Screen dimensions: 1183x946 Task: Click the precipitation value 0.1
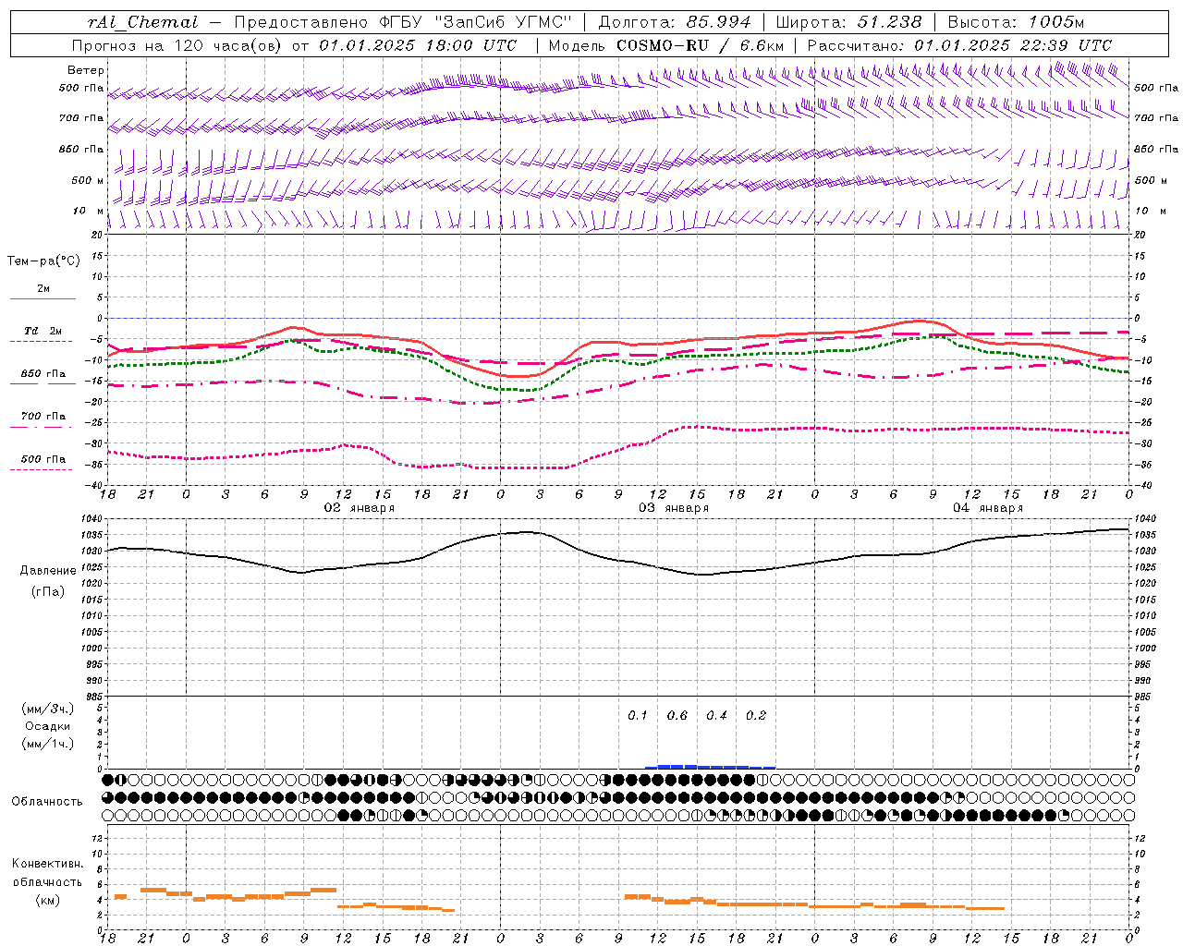[638, 716]
